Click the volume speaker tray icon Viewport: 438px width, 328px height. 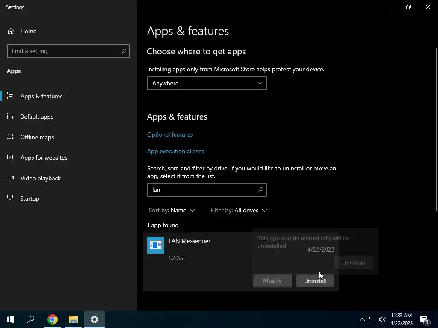tap(382, 319)
